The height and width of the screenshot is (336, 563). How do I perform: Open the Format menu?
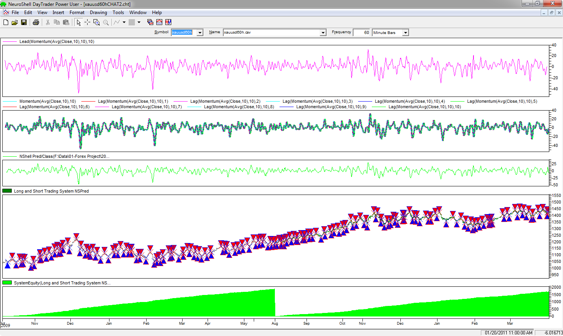[x=77, y=13]
